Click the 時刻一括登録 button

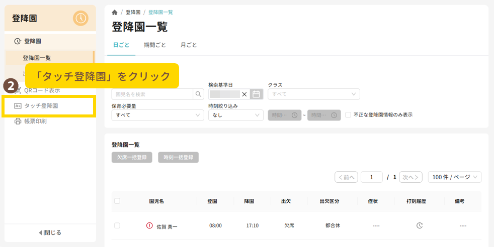click(x=178, y=157)
